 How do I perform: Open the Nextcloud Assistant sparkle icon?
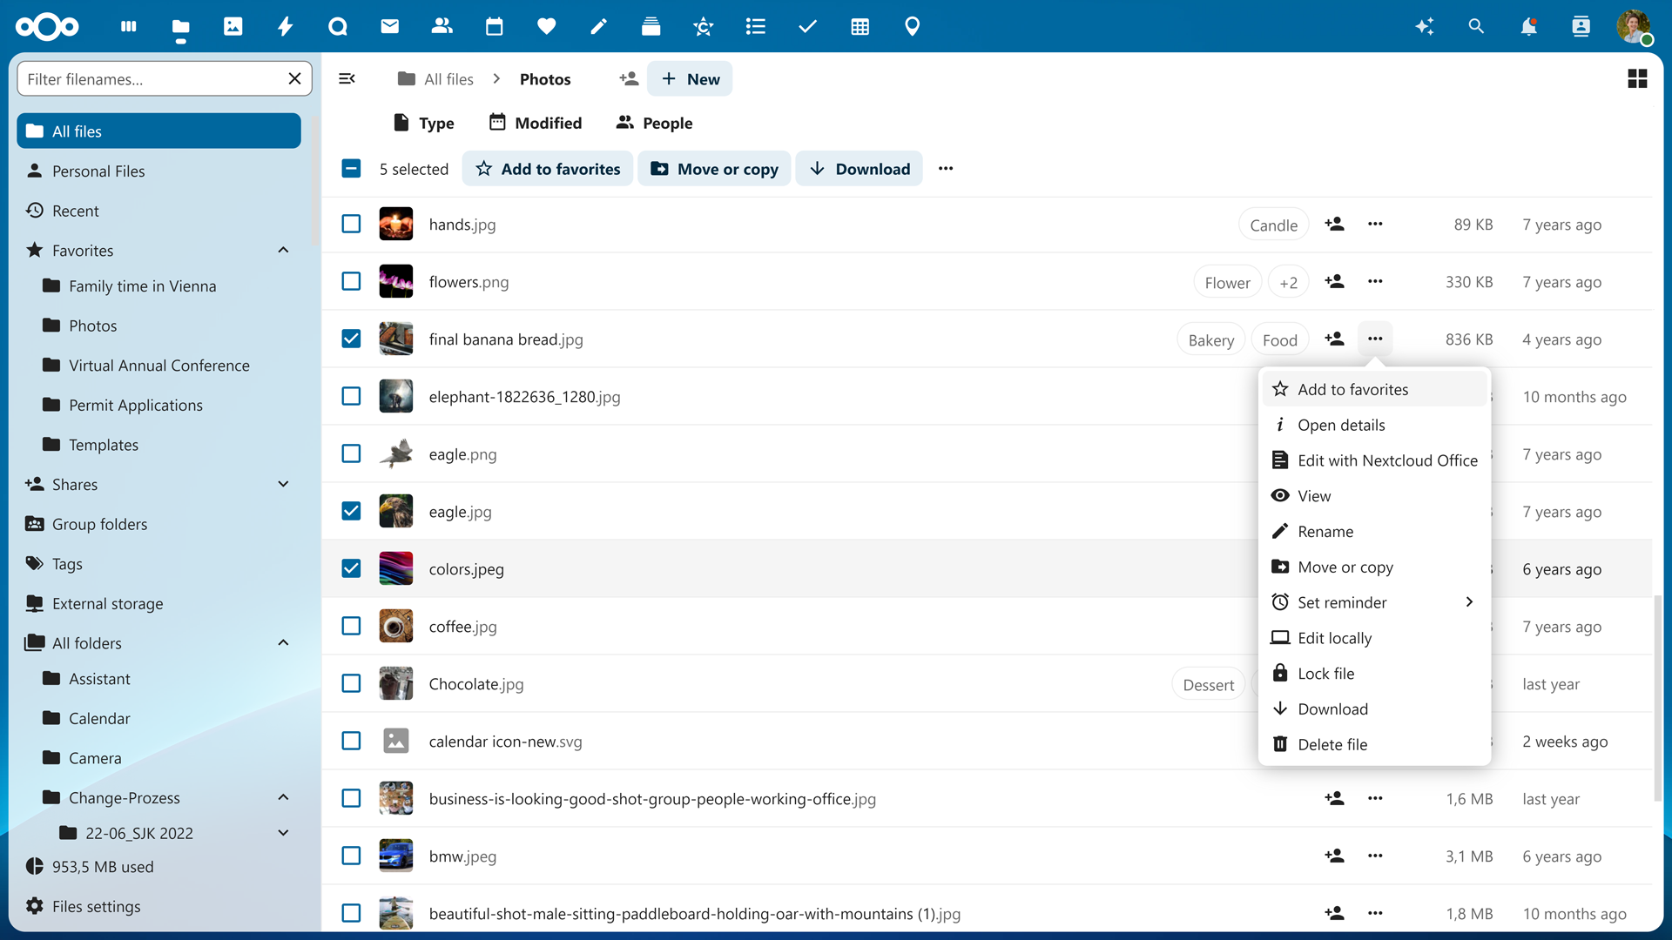tap(1424, 26)
